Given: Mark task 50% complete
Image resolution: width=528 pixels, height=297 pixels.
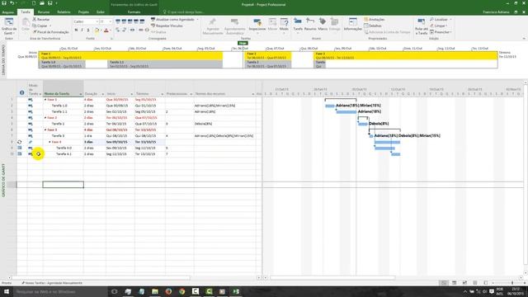Looking at the screenshot, I should coord(130,21).
